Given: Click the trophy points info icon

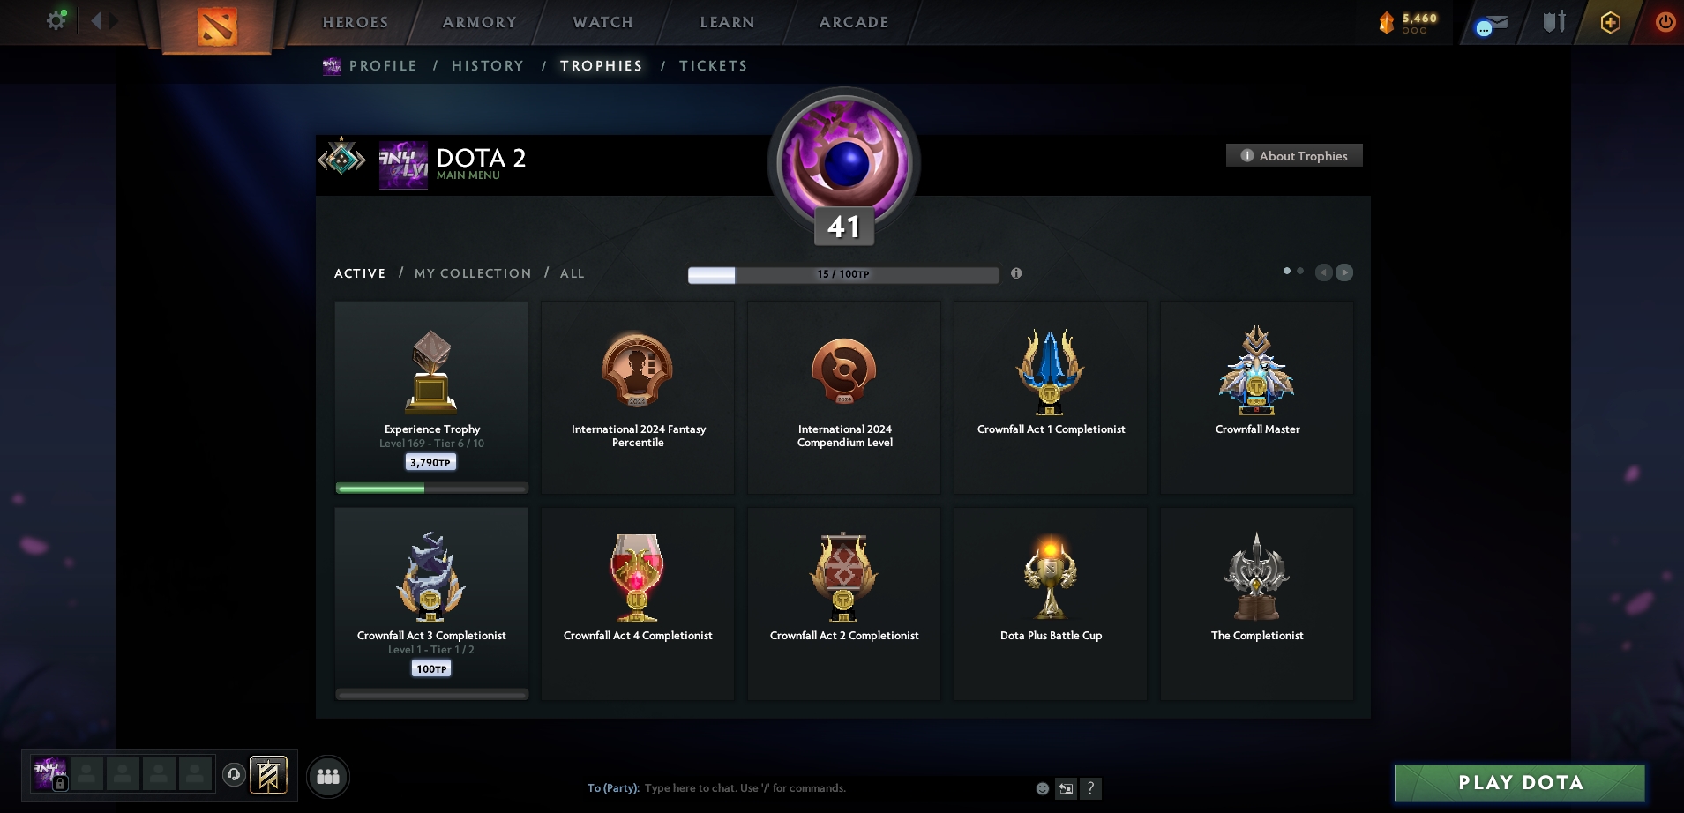Looking at the screenshot, I should tap(1016, 273).
